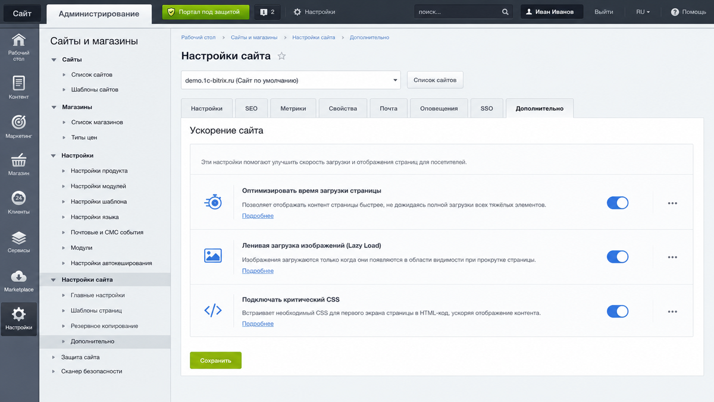Add page to favorites with star icon
Image resolution: width=714 pixels, height=402 pixels.
[282, 56]
